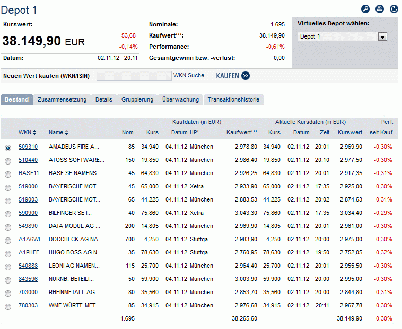Click the search magnifier icon
This screenshot has width=402, height=329.
pyautogui.click(x=365, y=9)
